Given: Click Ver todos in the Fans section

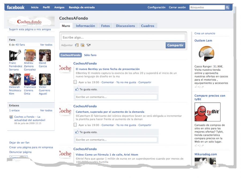Looking at the screenshot, I should pyautogui.click(x=46, y=45).
